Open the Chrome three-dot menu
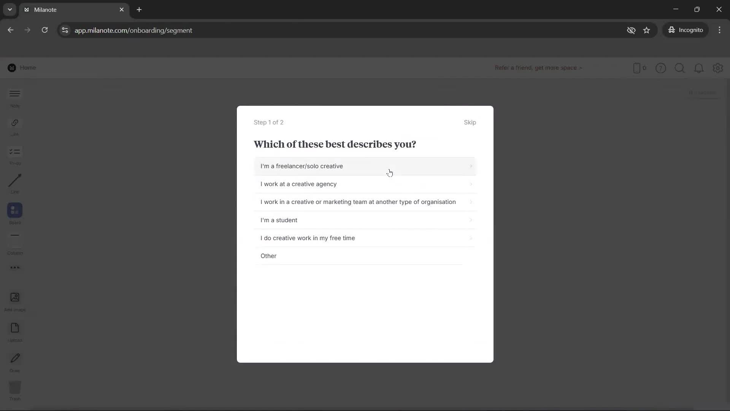Screen dimensions: 730x411 pyautogui.click(x=719, y=30)
